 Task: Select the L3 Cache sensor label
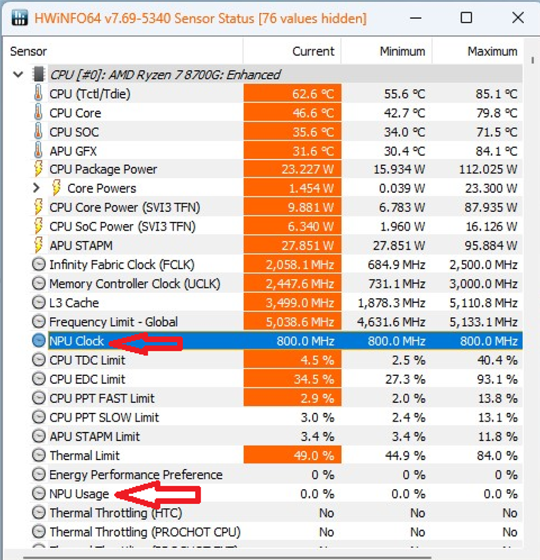pos(74,303)
